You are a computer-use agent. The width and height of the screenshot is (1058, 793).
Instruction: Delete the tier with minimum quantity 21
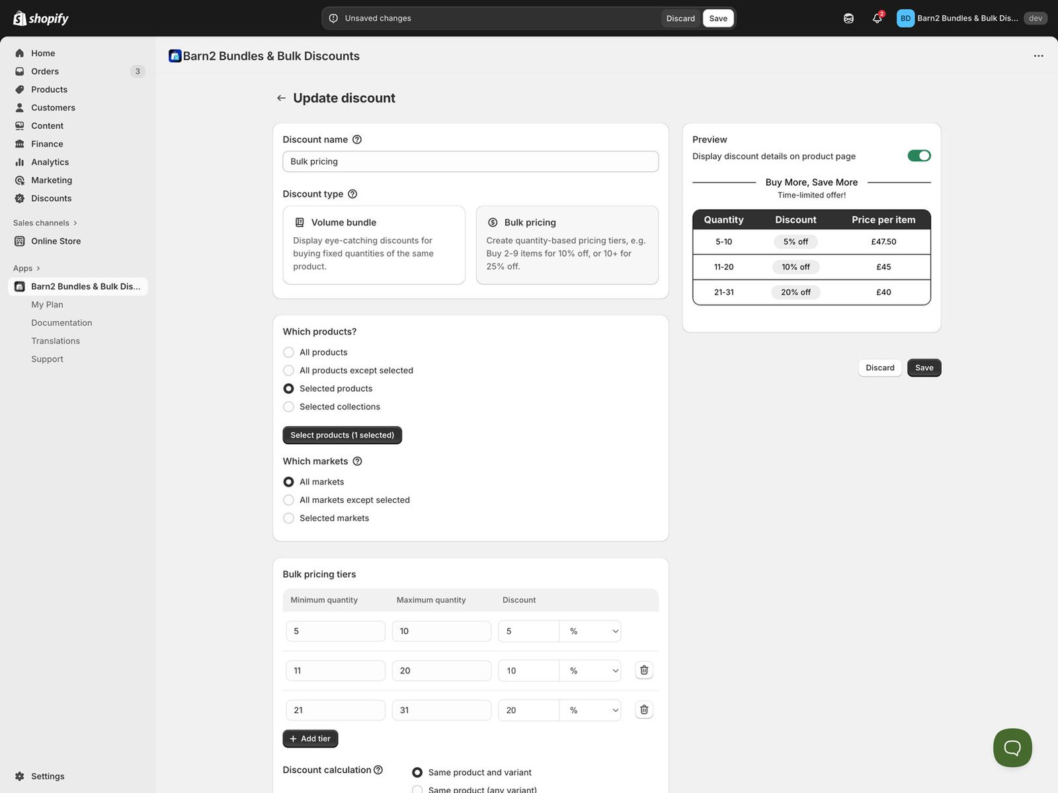(x=644, y=710)
